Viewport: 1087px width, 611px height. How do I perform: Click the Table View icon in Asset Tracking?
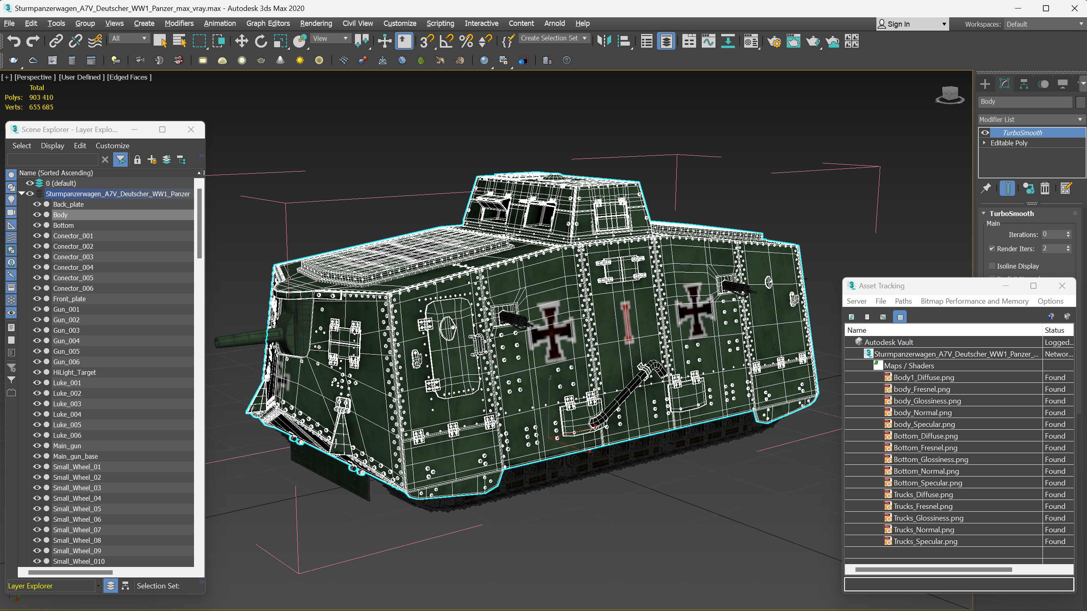click(x=900, y=317)
